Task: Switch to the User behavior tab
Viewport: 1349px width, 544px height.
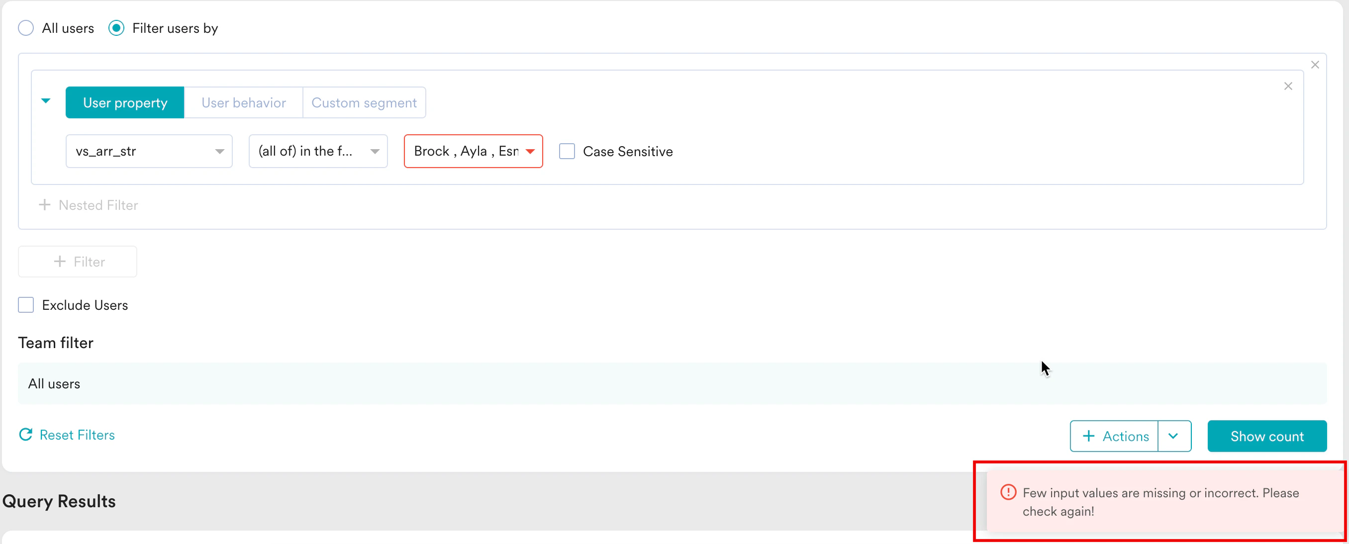Action: pos(244,102)
